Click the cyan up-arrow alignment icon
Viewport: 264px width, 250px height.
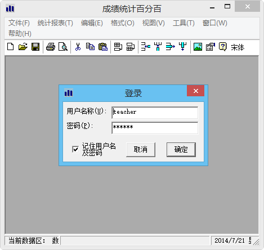158,47
